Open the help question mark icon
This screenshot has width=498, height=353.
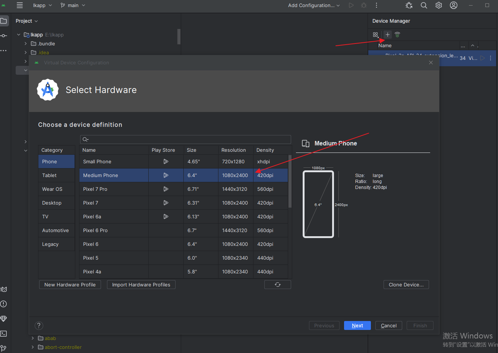coord(39,325)
